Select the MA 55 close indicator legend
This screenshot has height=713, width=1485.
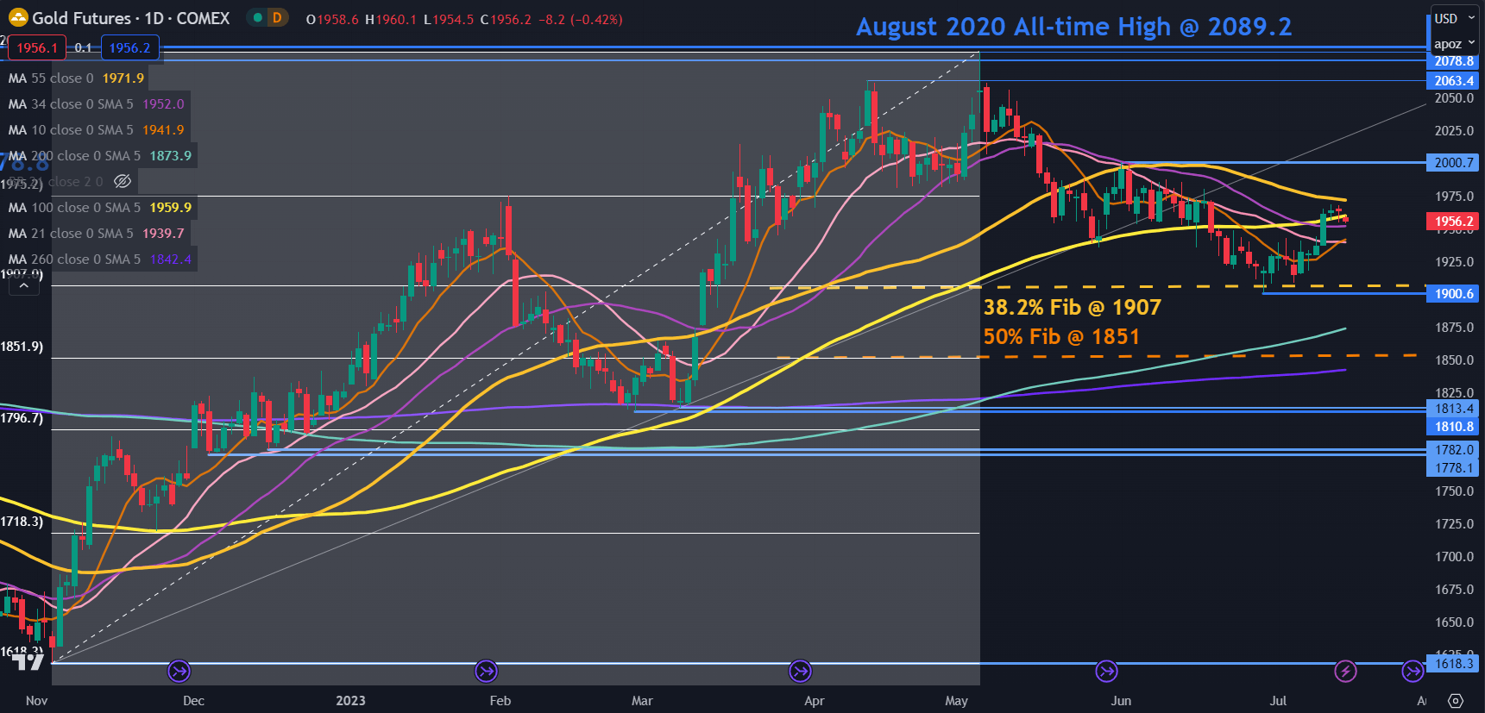pos(76,78)
